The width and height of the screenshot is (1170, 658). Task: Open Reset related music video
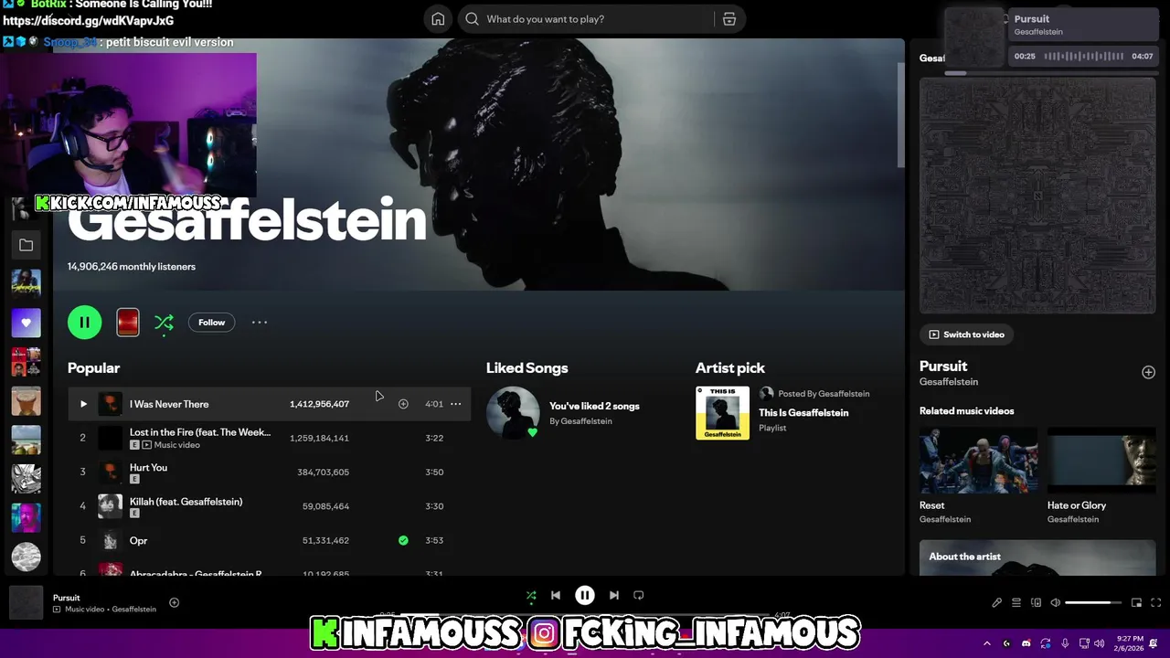(978, 476)
